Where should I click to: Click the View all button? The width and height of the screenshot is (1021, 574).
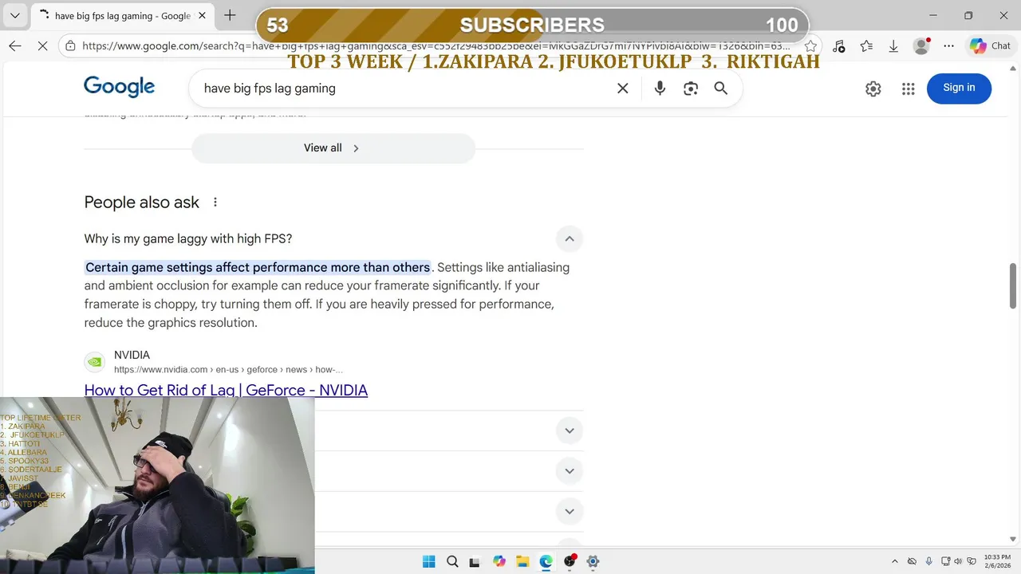pos(333,148)
